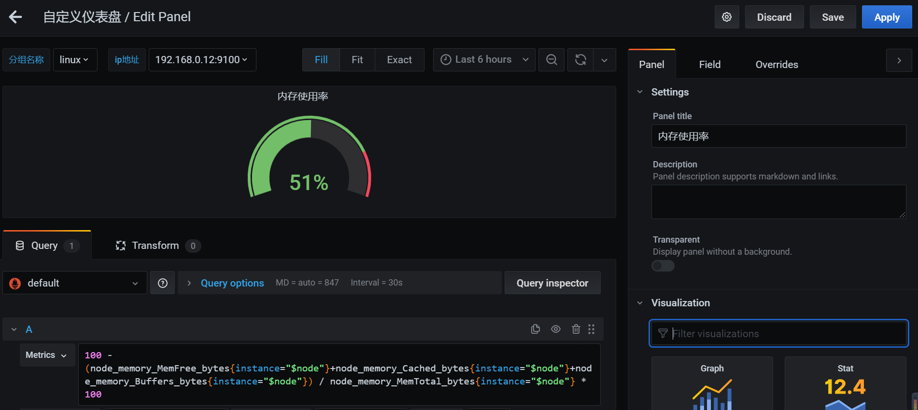Viewport: 918px width, 410px height.
Task: Click the filter funnel icon in visualizations
Action: click(x=663, y=333)
